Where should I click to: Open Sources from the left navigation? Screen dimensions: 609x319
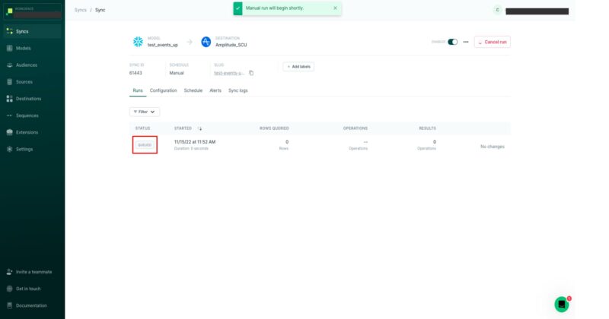tap(24, 81)
